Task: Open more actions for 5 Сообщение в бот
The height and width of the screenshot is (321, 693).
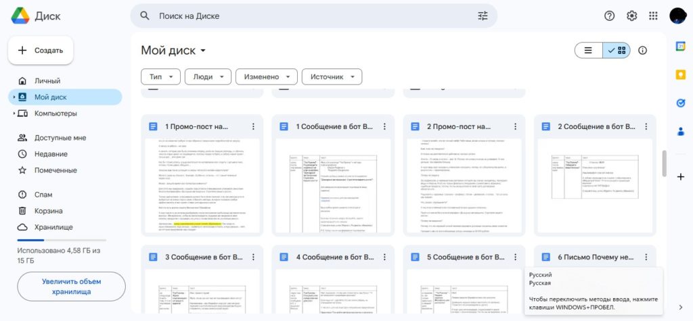Action: 515,257
